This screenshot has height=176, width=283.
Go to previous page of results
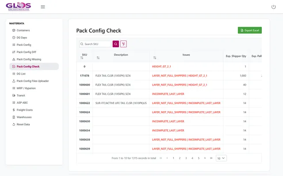pos(167,158)
